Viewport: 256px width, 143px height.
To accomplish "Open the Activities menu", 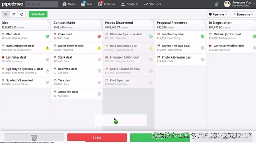I will (x=107, y=4).
